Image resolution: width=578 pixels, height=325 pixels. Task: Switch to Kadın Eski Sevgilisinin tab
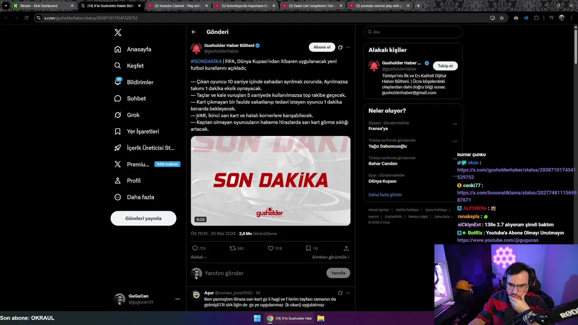312,6
